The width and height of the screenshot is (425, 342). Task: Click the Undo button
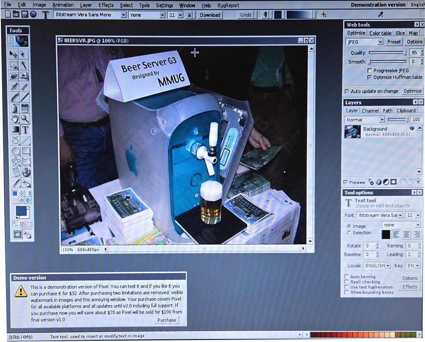(x=246, y=15)
